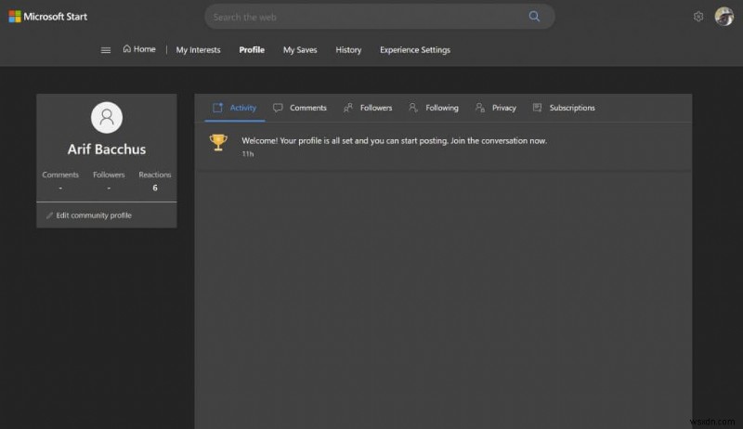Switch to the Comments tab
Image resolution: width=743 pixels, height=429 pixels.
pos(299,108)
